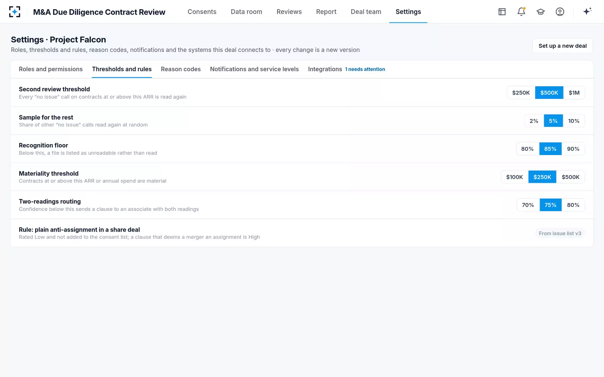Screen dimensions: 604x377
Task: Open the notifications bell
Action: coord(521,12)
